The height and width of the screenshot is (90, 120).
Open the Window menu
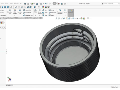point(16,4)
